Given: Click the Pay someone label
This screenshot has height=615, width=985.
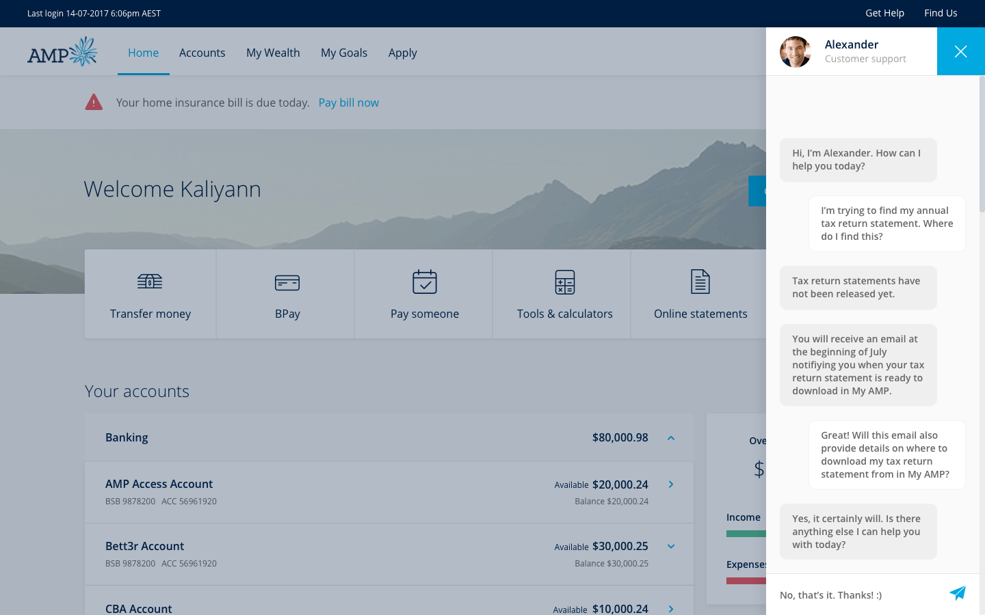Looking at the screenshot, I should [x=425, y=314].
